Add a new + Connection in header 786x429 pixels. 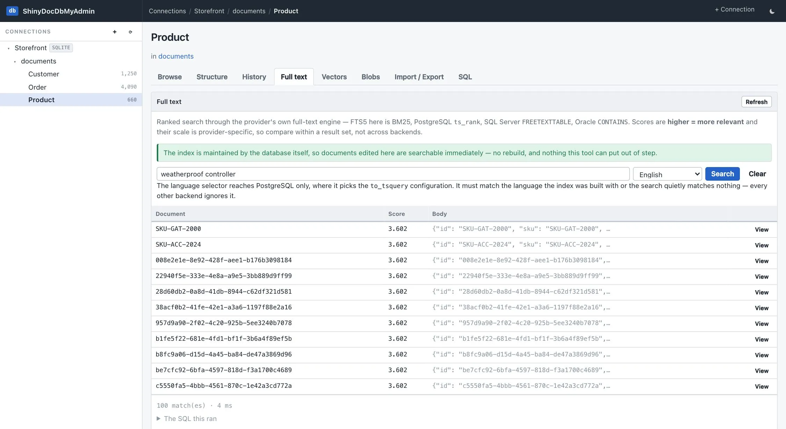[x=734, y=9]
